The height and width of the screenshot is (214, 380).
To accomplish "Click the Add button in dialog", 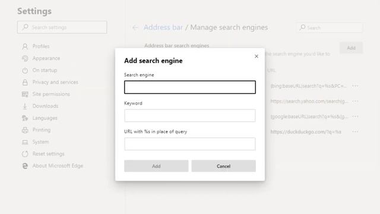I will click(x=156, y=166).
